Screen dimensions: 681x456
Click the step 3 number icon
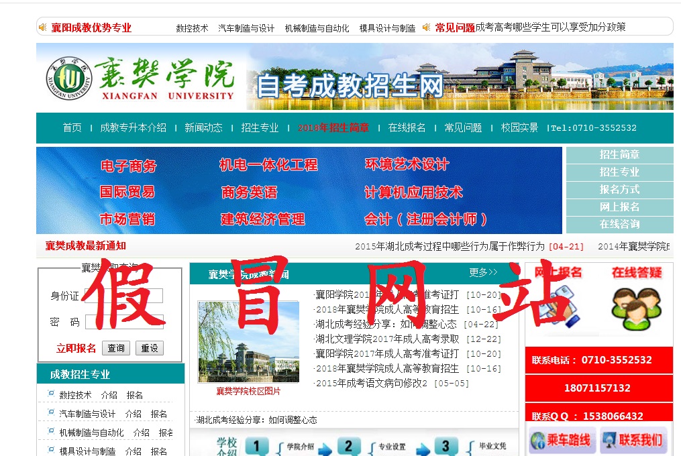click(446, 446)
